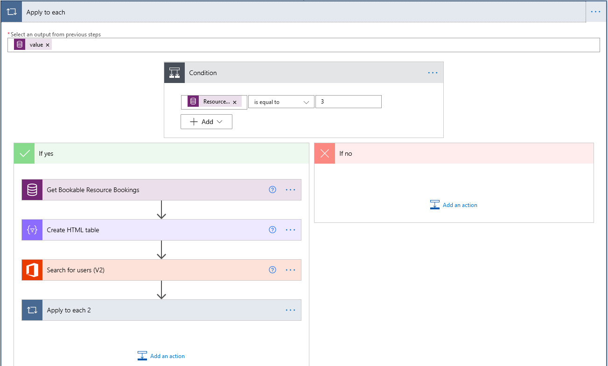
Task: Insert step between Get Bookable and Create HTML
Action: pyautogui.click(x=161, y=210)
